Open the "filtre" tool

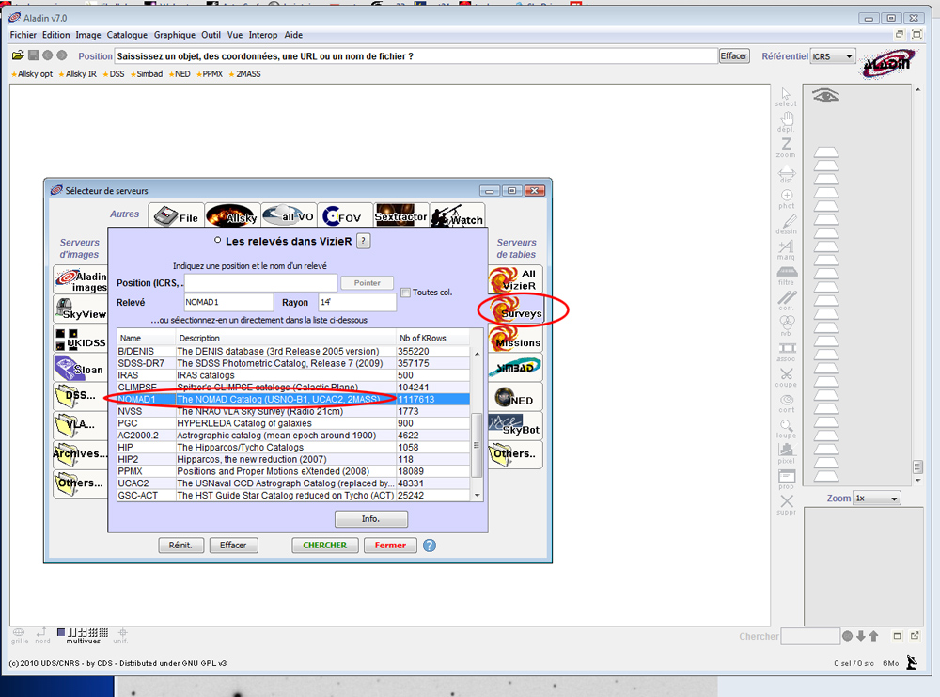coord(786,271)
